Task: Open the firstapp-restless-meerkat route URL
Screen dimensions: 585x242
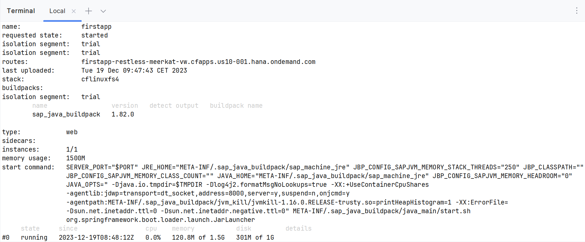Action: [x=198, y=62]
